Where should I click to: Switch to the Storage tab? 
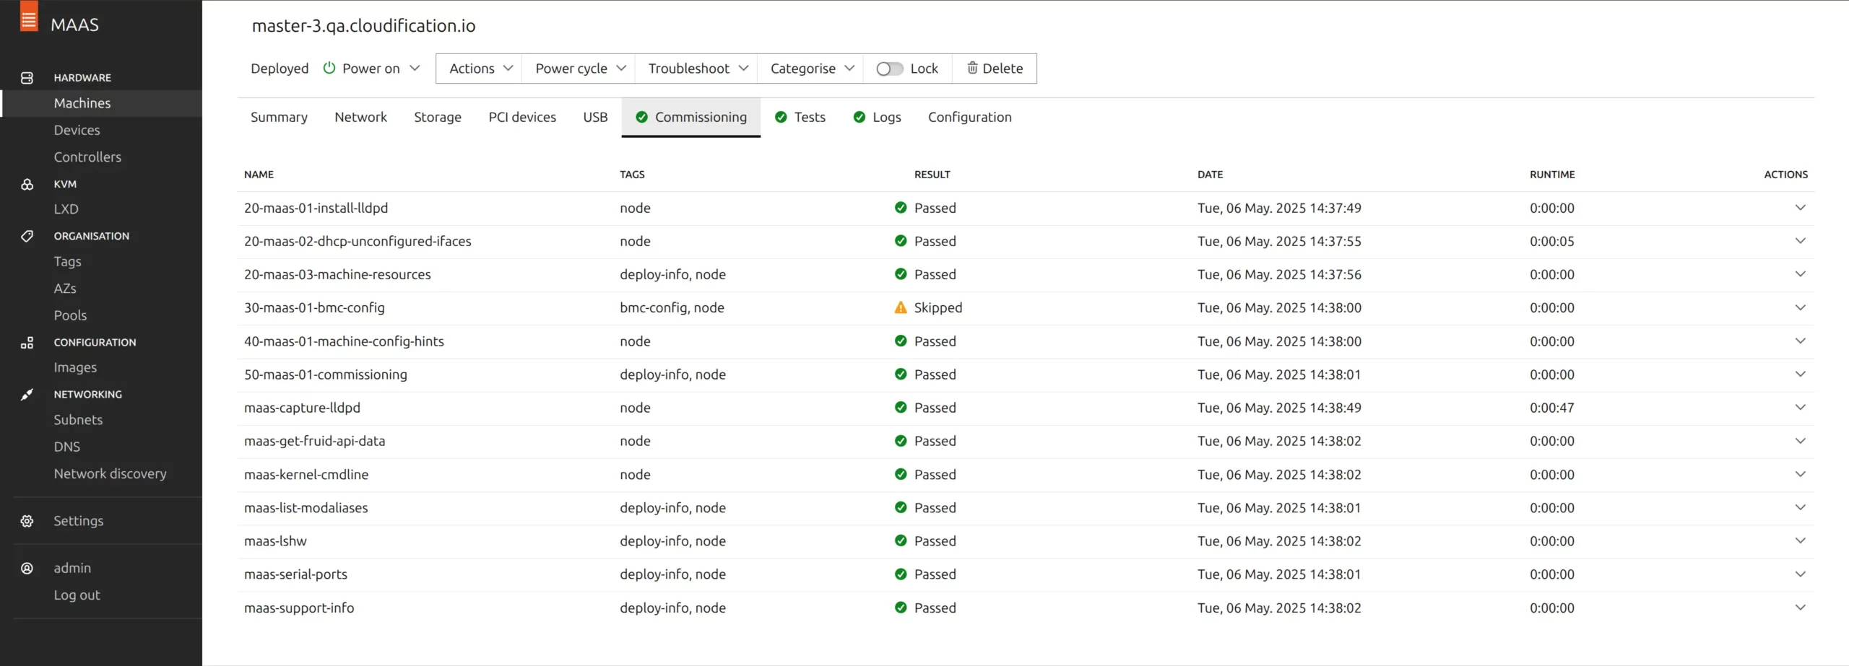pos(437,117)
